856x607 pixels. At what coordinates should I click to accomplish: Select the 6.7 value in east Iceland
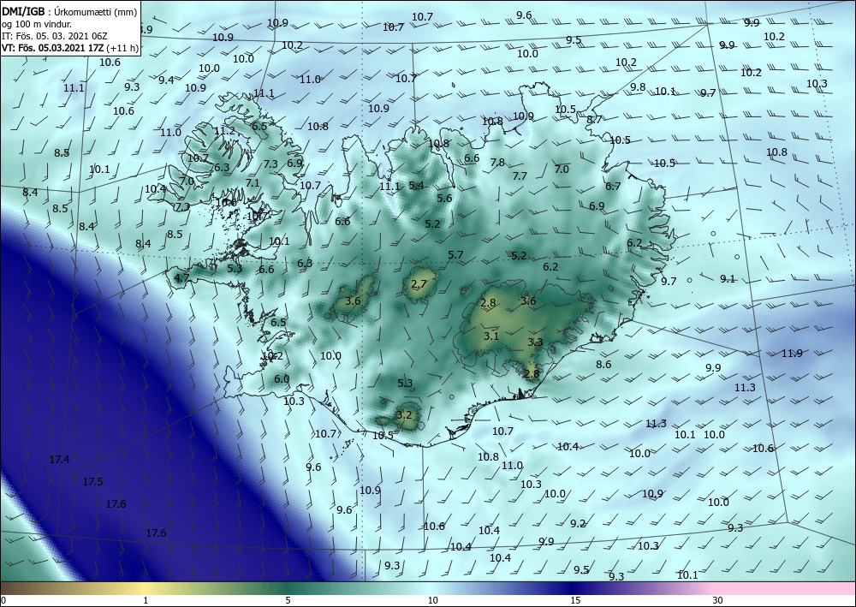613,186
